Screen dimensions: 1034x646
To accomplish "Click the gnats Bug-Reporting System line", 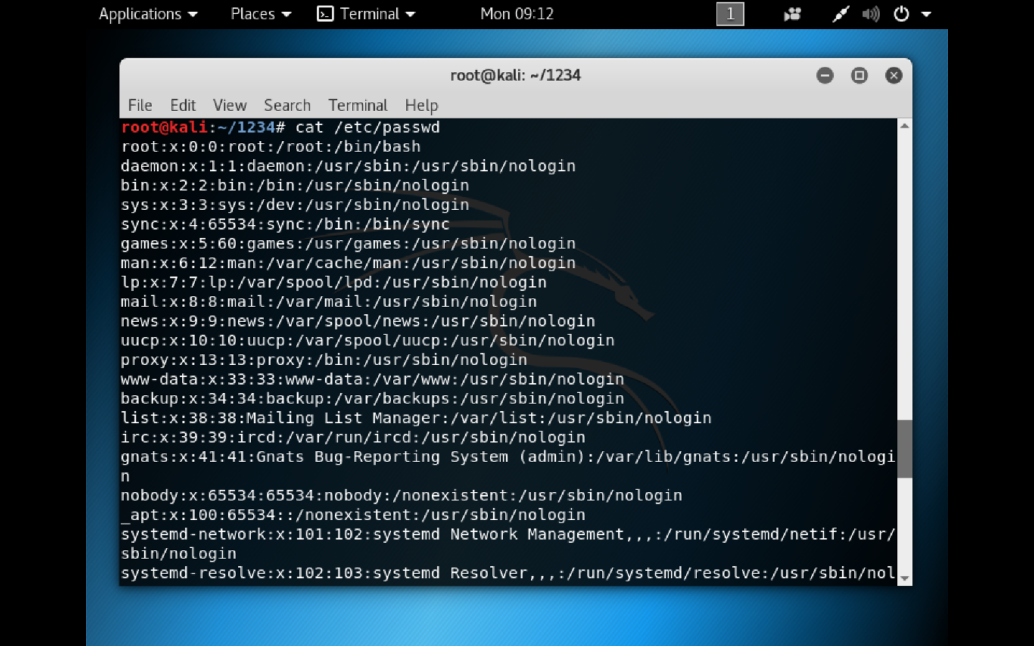I will click(x=508, y=467).
